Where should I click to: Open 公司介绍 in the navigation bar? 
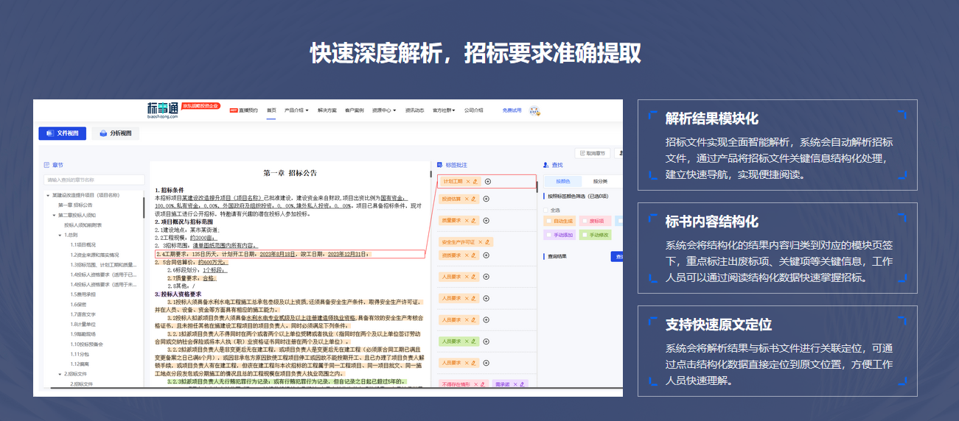pos(474,110)
